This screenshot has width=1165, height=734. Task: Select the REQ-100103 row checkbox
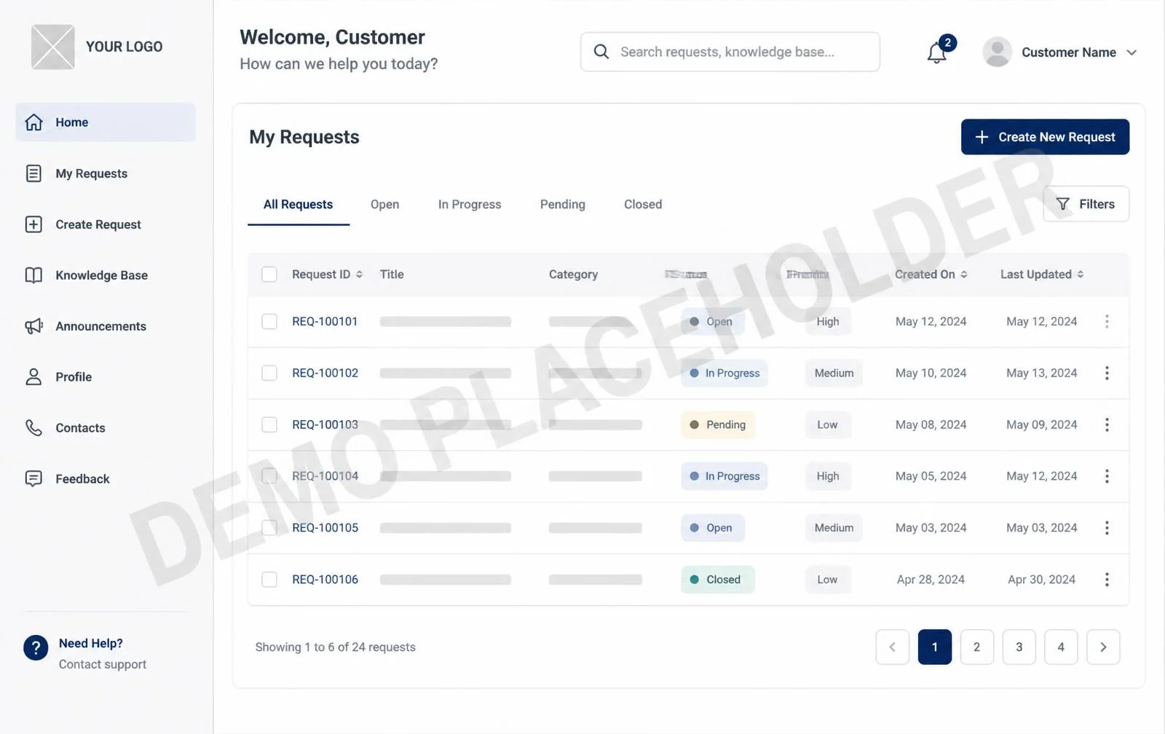[269, 425]
